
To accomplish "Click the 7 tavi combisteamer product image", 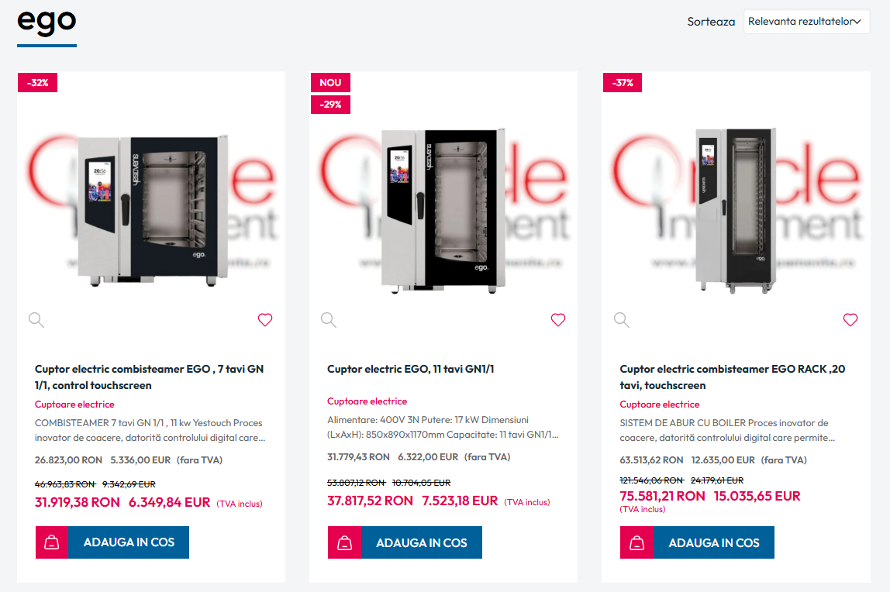I will (151, 210).
